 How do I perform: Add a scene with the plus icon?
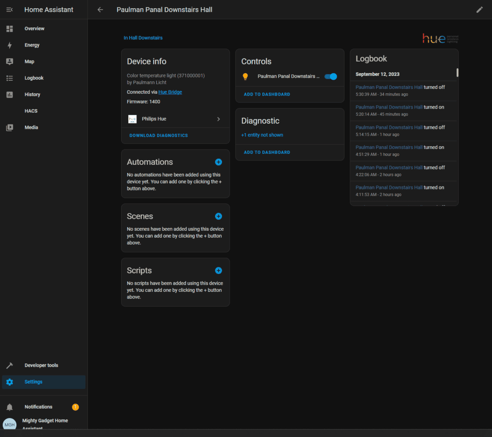pos(218,216)
